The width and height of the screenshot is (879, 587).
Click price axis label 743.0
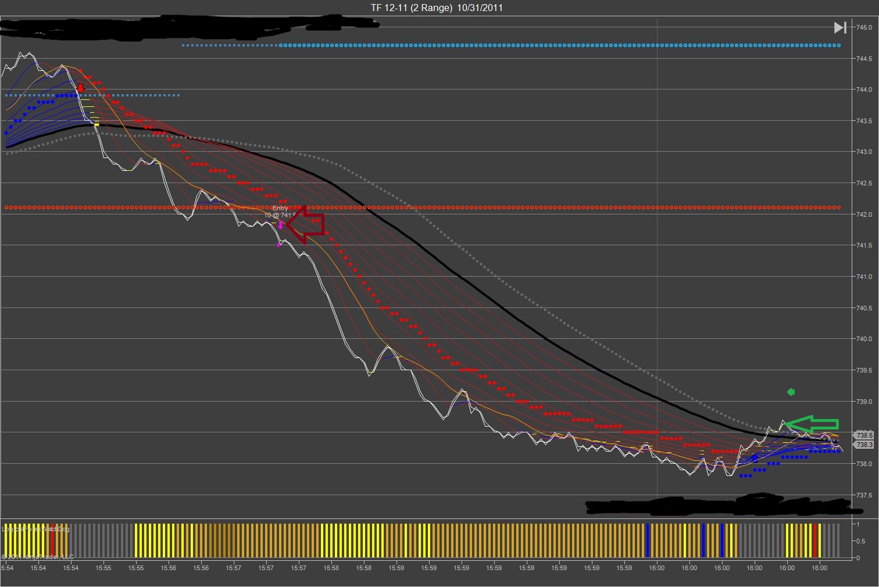click(x=864, y=152)
